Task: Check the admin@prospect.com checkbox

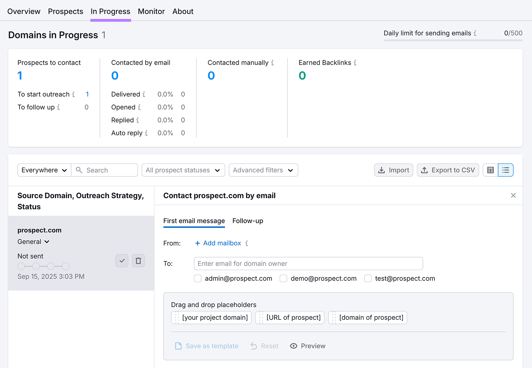Action: [x=198, y=278]
